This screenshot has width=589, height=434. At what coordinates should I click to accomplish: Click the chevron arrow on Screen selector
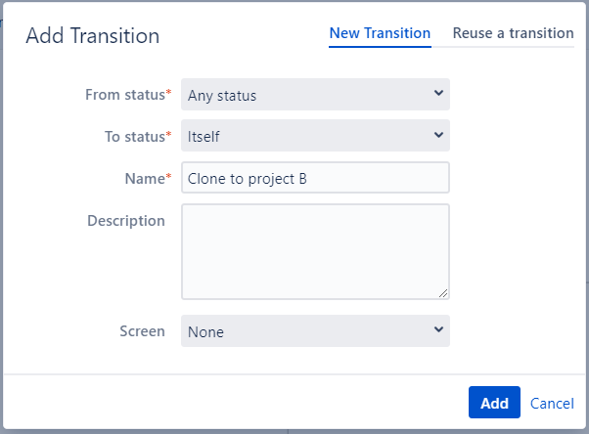(437, 330)
